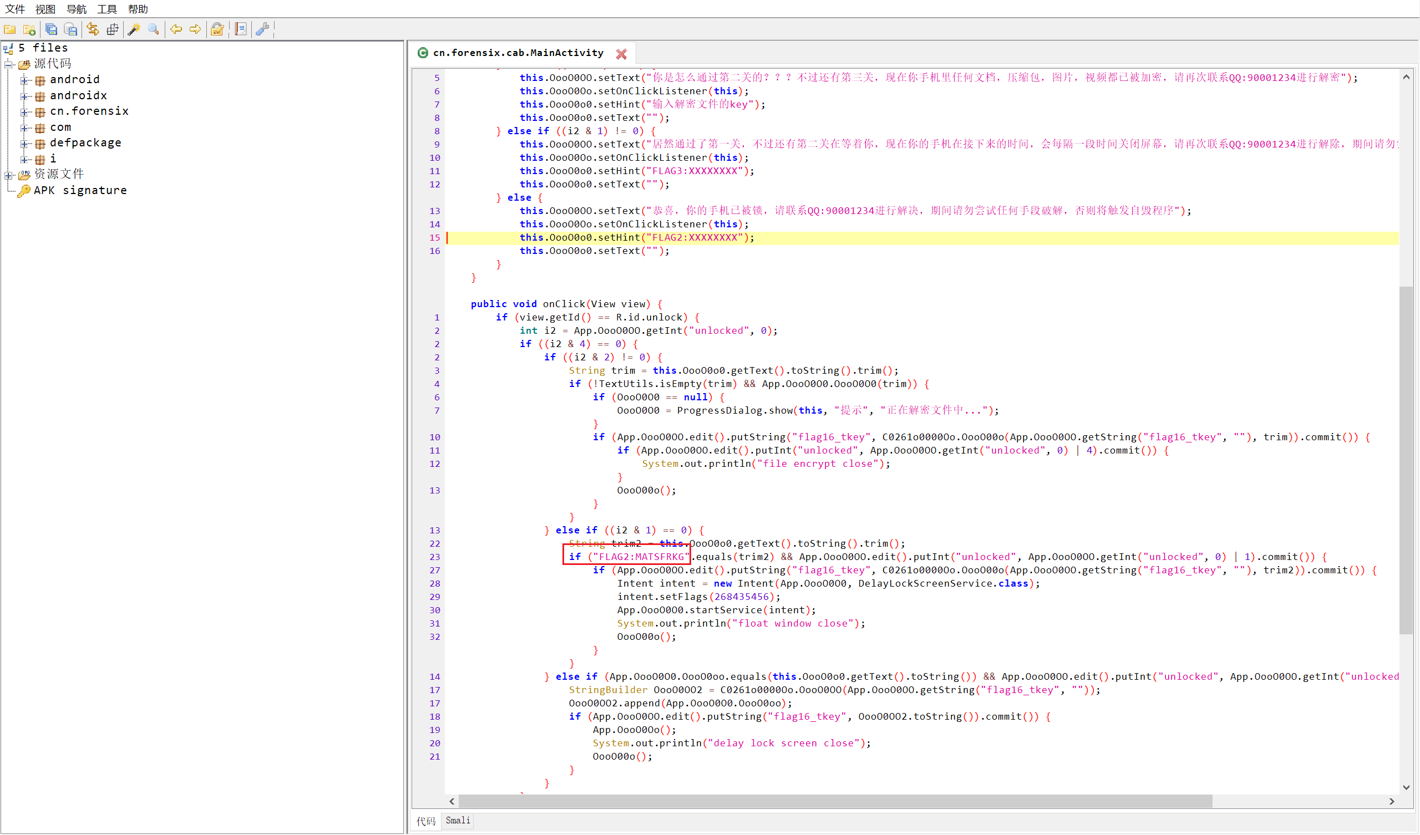Click the package icon for node i
Viewport: 1420px width, 835px height.
coord(40,160)
